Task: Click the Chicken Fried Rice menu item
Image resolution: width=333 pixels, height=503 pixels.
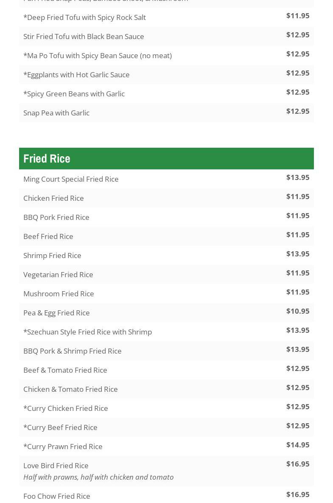Action: [53, 198]
